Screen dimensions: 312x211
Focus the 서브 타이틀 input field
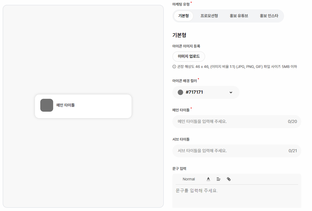pos(237,151)
